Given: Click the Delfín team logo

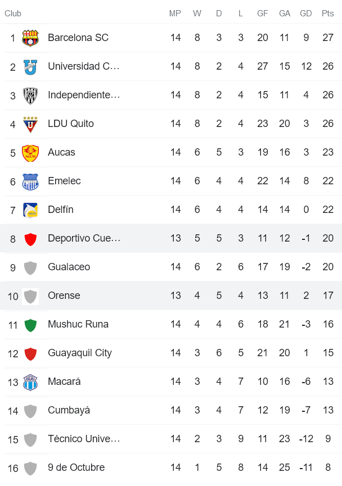Looking at the screenshot, I should (30, 210).
